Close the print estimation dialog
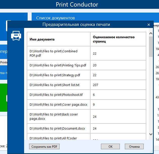Viewport: 159px width, 154px height. click(149, 25)
